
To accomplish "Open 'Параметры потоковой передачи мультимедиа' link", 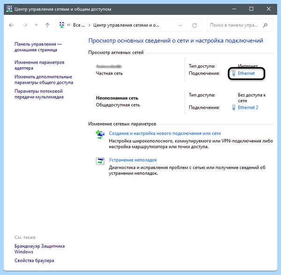I will click(39, 94).
